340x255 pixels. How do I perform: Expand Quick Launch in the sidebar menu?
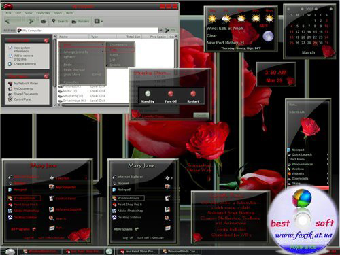pos(308,154)
